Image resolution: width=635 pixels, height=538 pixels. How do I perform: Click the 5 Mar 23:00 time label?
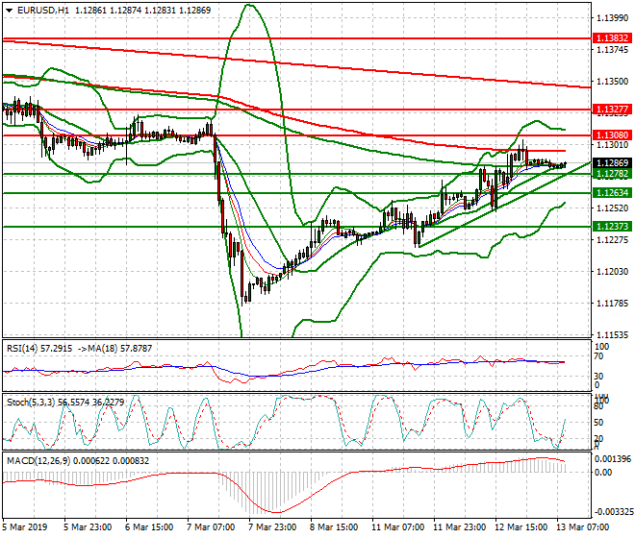(88, 527)
